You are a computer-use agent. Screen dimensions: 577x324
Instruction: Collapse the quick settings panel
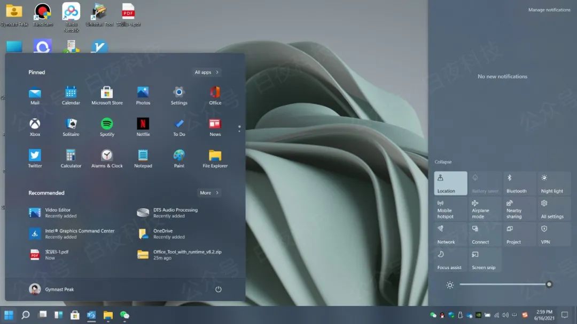coord(445,161)
